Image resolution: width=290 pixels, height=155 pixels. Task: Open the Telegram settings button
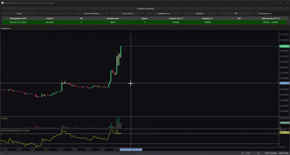[x=200, y=13]
